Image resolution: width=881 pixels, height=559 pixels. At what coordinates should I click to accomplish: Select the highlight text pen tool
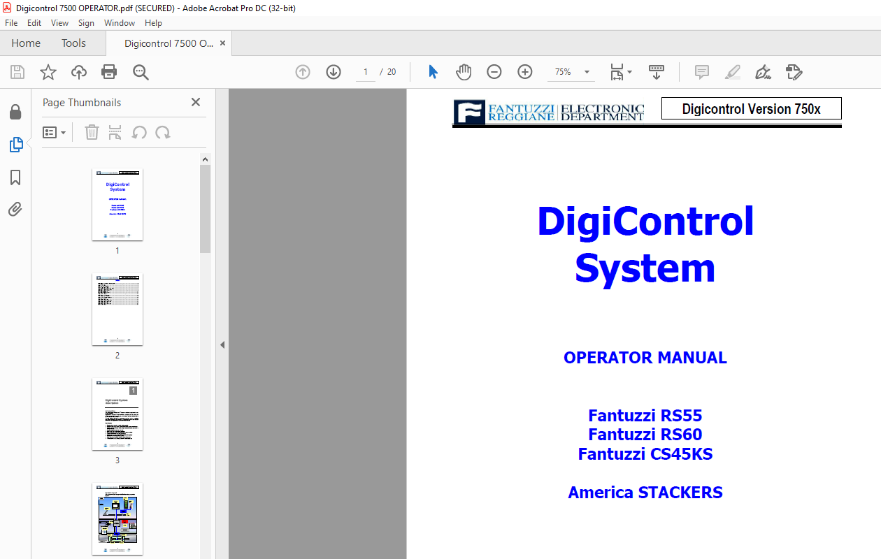733,72
